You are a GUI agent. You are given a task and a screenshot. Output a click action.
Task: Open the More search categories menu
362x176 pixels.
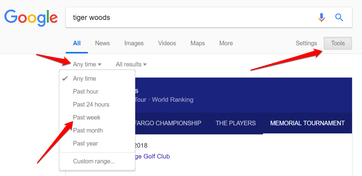coord(226,43)
